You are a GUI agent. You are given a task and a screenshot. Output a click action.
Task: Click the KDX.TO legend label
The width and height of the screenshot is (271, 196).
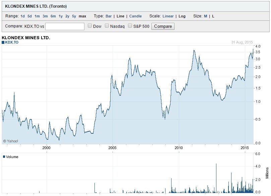pyautogui.click(x=12, y=42)
